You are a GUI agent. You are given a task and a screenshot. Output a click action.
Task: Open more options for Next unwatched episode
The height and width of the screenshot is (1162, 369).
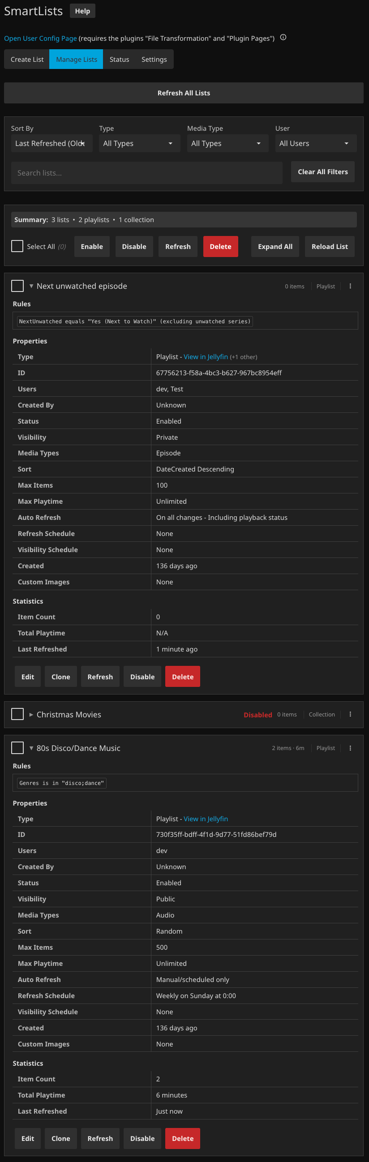(x=350, y=286)
